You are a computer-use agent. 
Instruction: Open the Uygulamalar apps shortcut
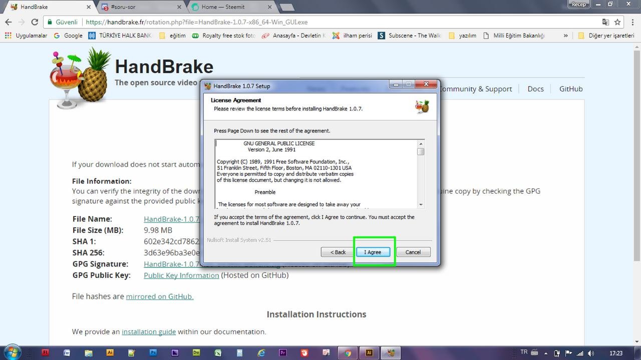coord(26,35)
